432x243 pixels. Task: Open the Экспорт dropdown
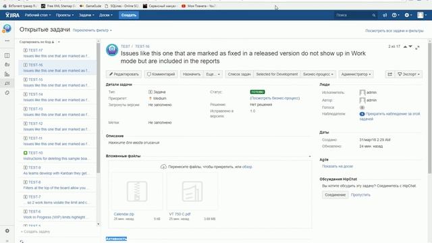(408, 74)
